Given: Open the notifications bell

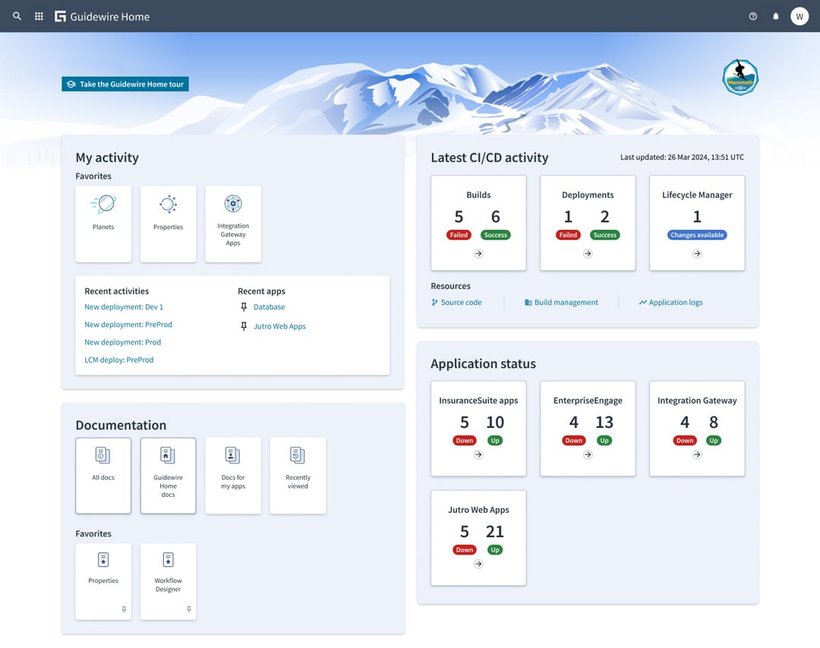Looking at the screenshot, I should tap(775, 16).
